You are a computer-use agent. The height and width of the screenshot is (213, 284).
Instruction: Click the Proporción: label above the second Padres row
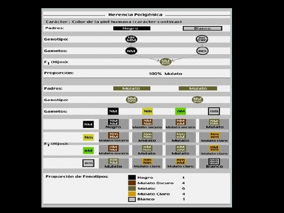coord(59,73)
